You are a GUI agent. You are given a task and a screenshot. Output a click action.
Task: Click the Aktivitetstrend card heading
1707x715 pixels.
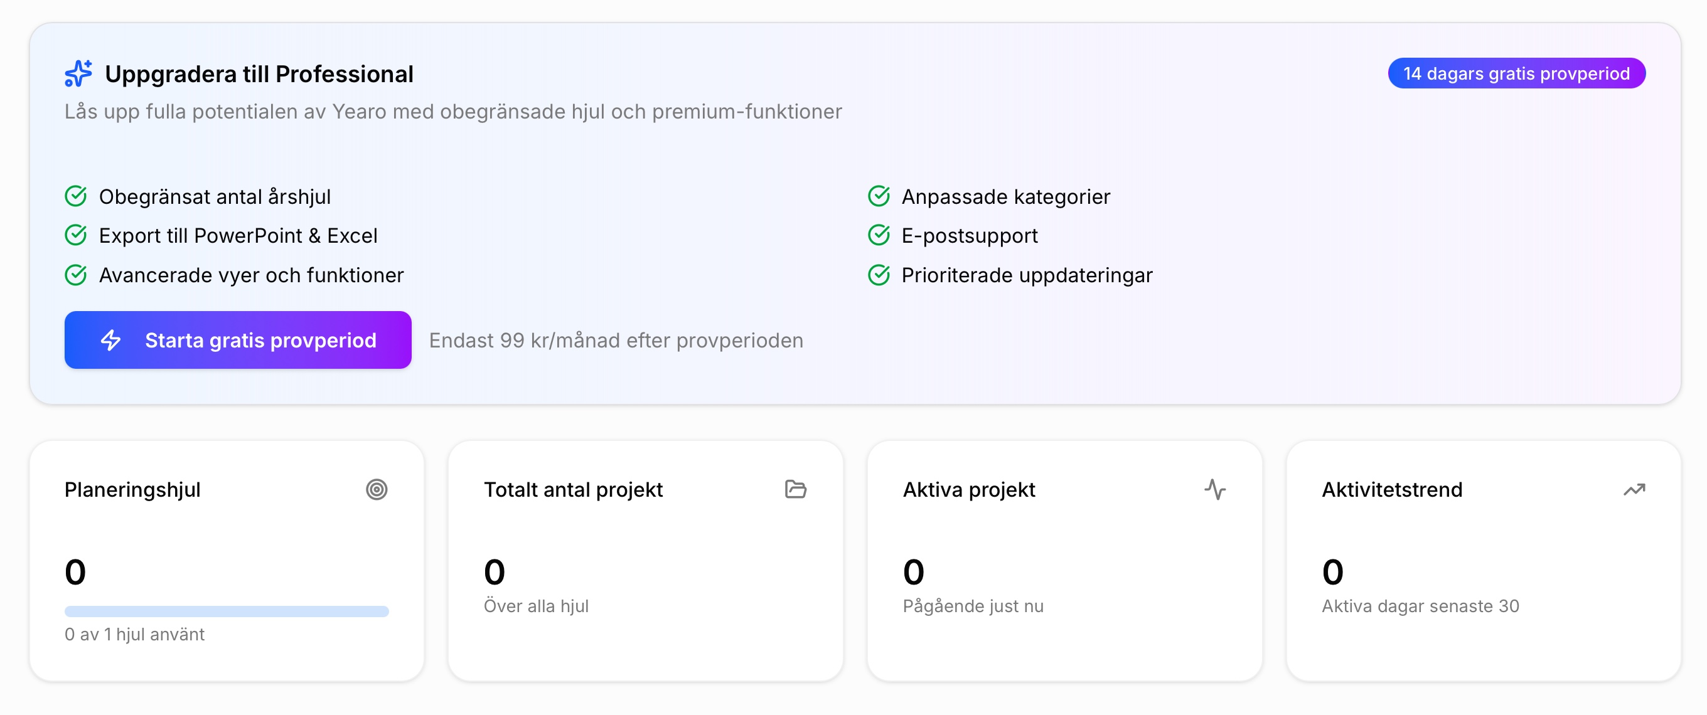pos(1391,489)
